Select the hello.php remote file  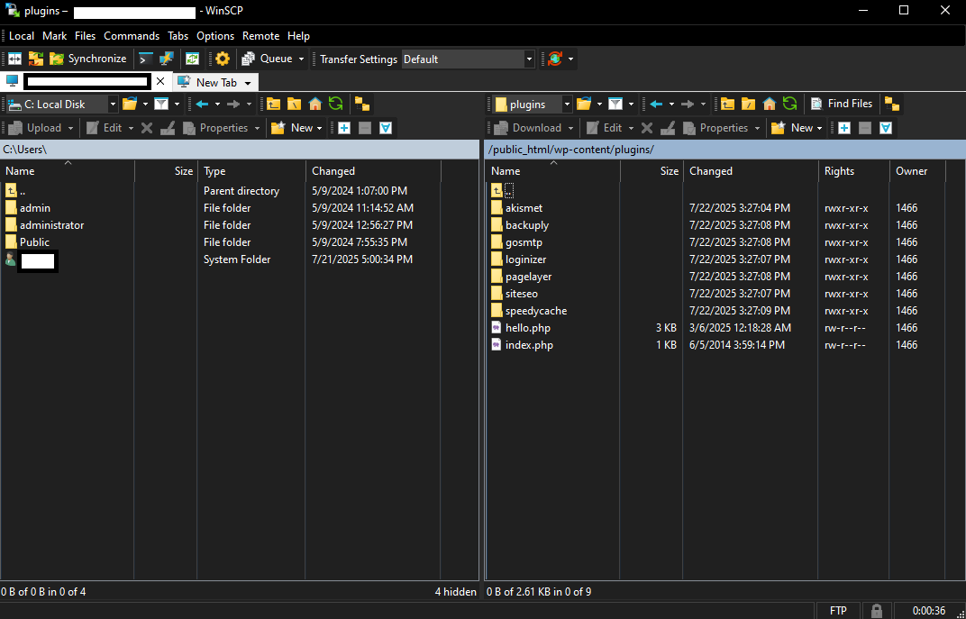[x=528, y=328]
